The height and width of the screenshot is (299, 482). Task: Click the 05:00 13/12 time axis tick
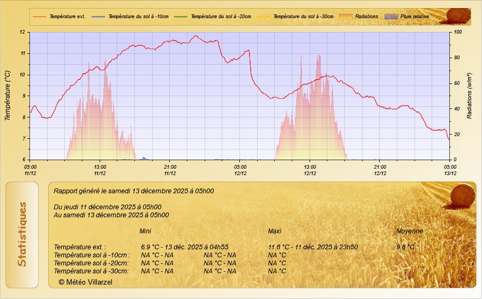(x=450, y=170)
